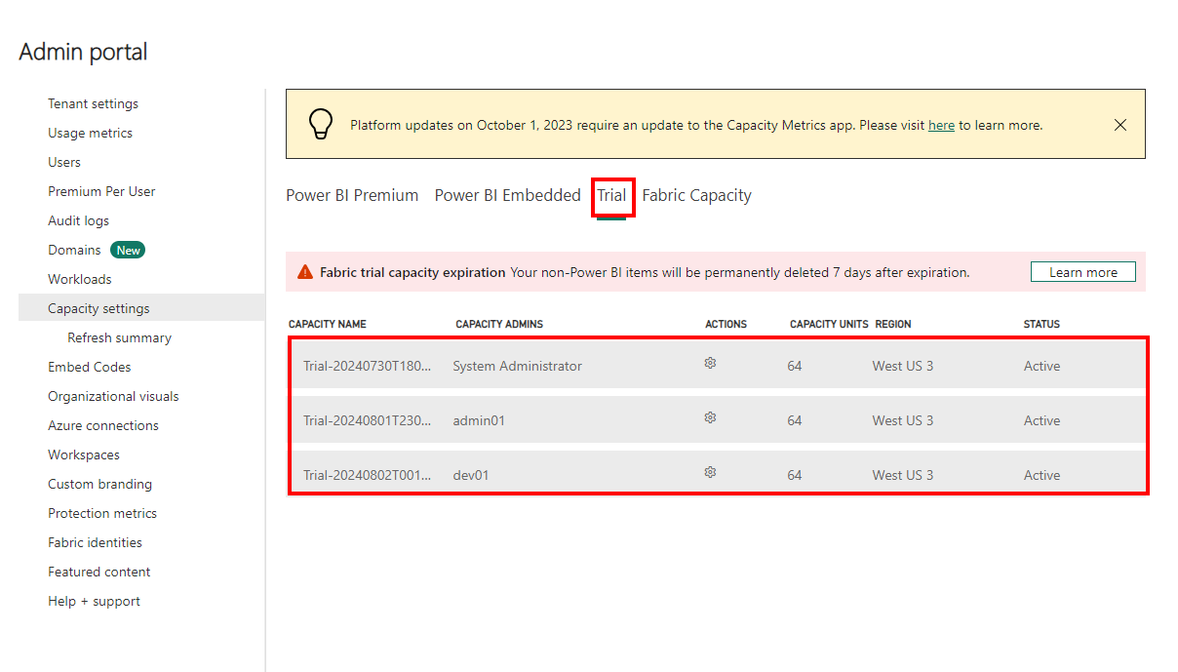Click the Trial-20240730T180... capacity name
Viewport: 1178px width, 672px height.
pos(367,366)
